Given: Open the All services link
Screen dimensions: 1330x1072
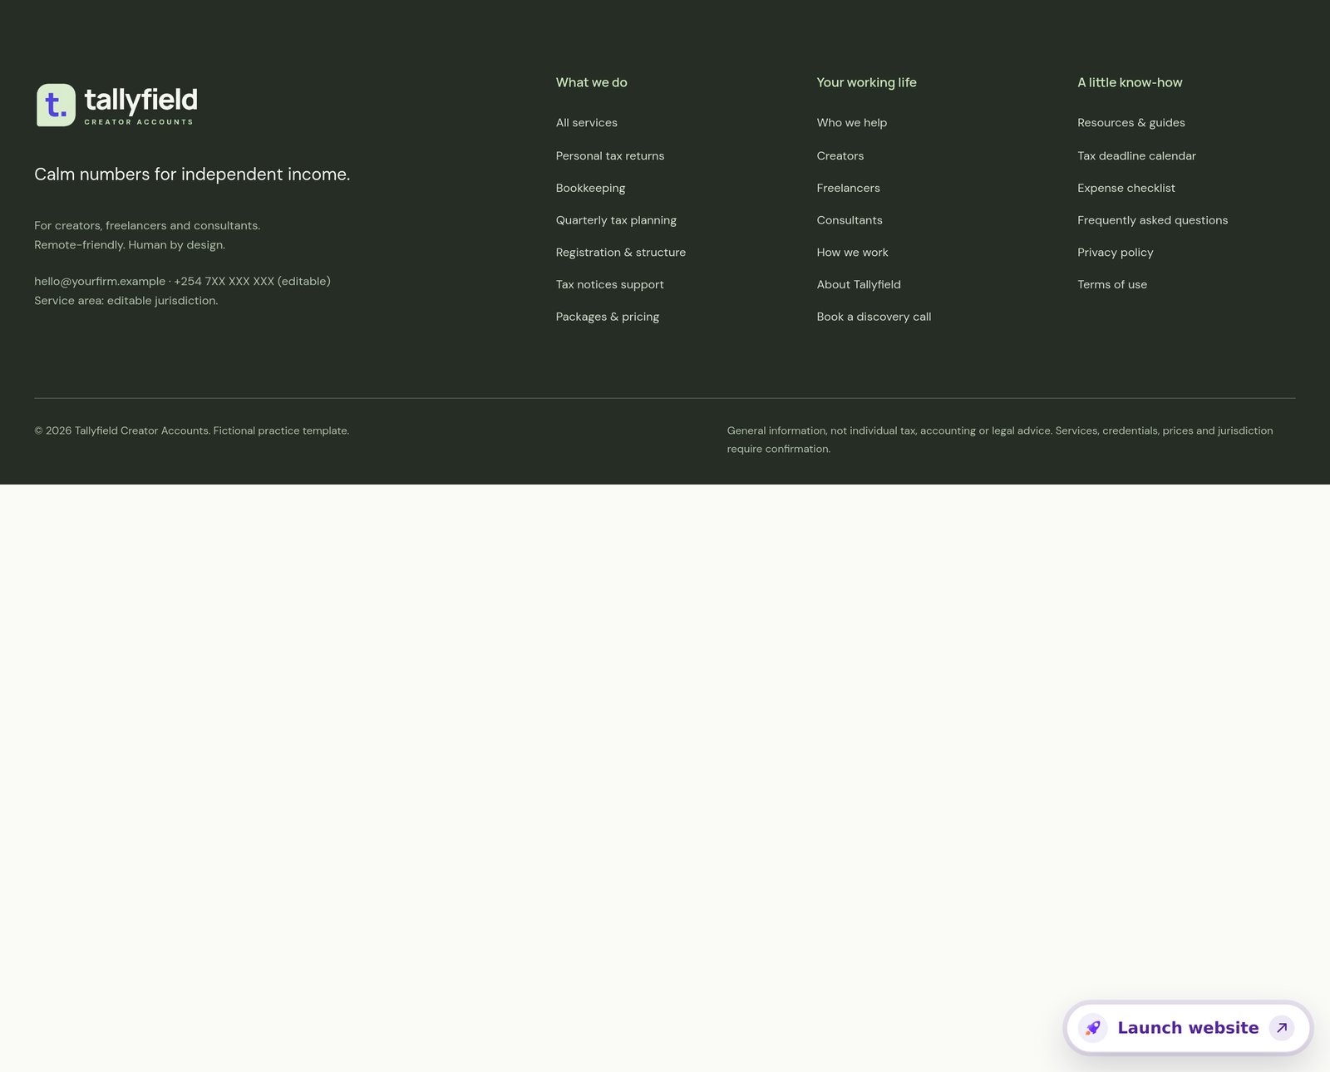Looking at the screenshot, I should pyautogui.click(x=587, y=123).
